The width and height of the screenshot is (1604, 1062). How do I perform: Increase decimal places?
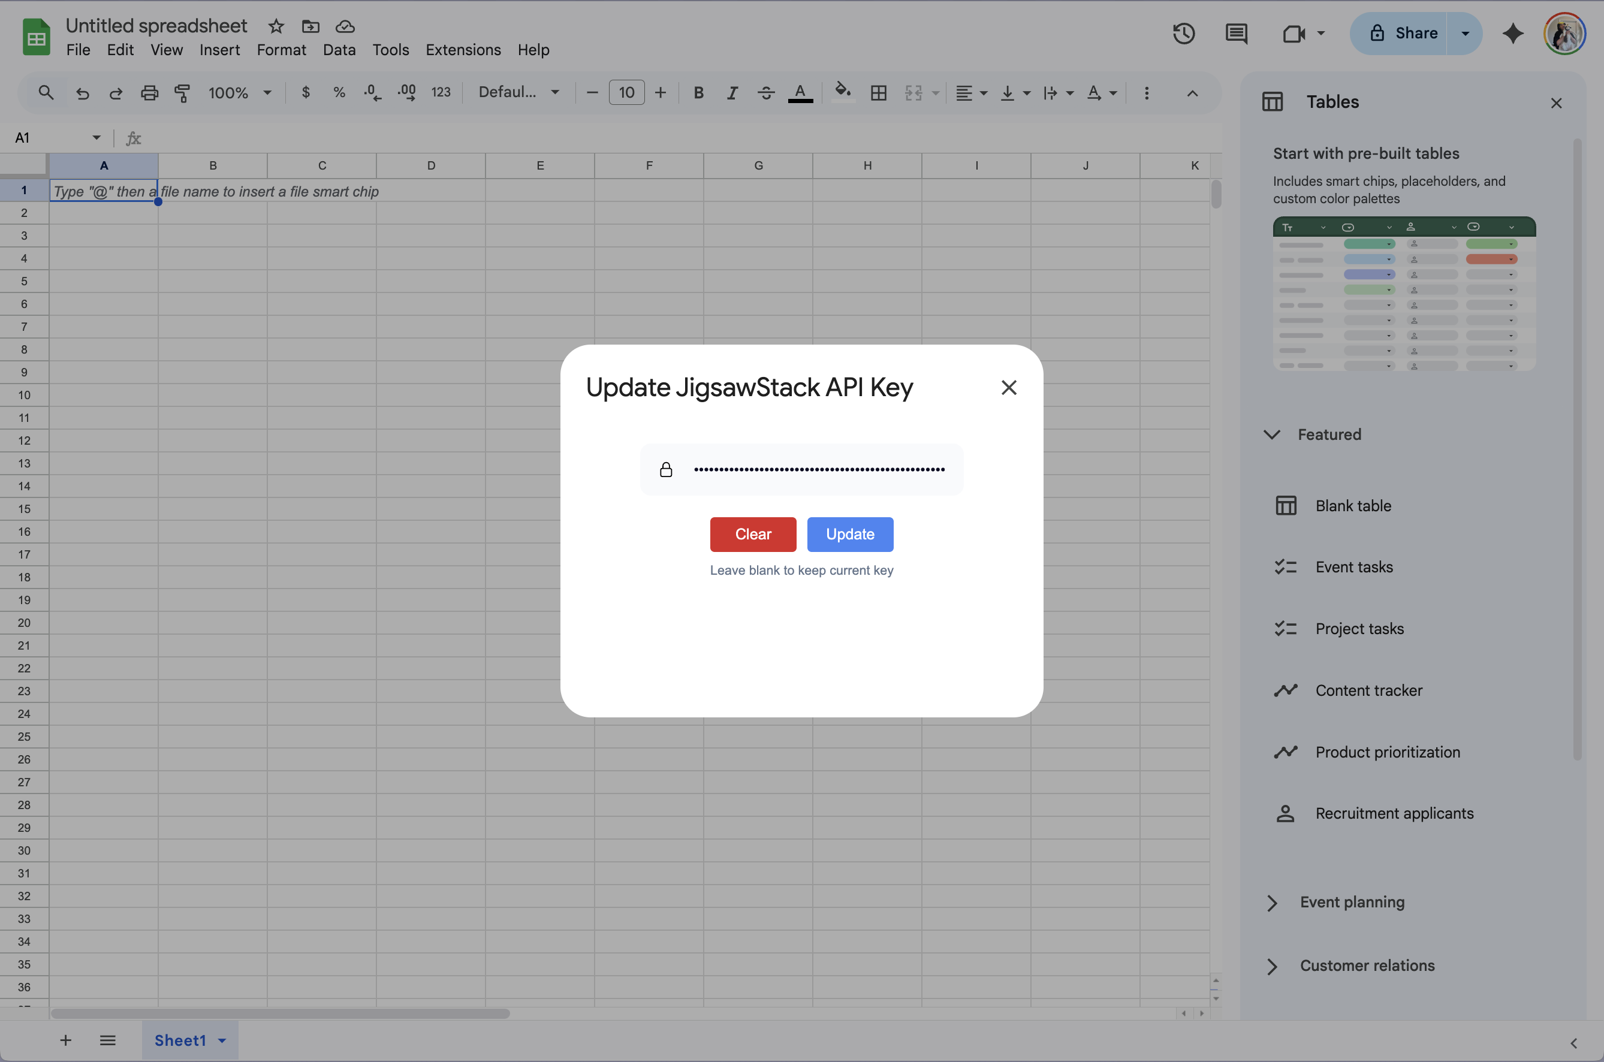coord(406,92)
